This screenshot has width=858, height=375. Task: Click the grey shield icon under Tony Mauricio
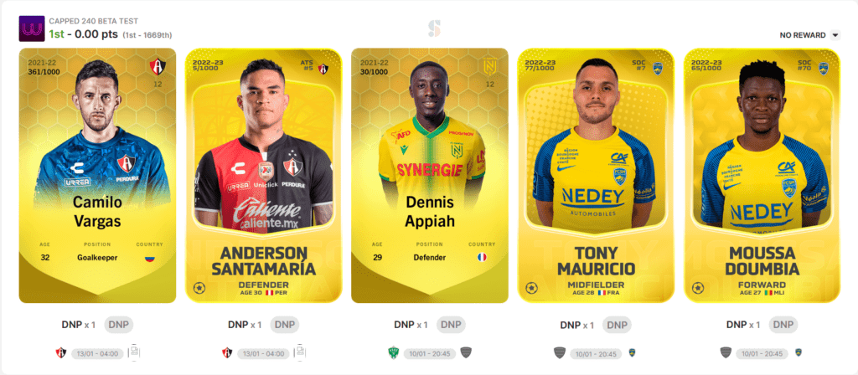(x=560, y=352)
